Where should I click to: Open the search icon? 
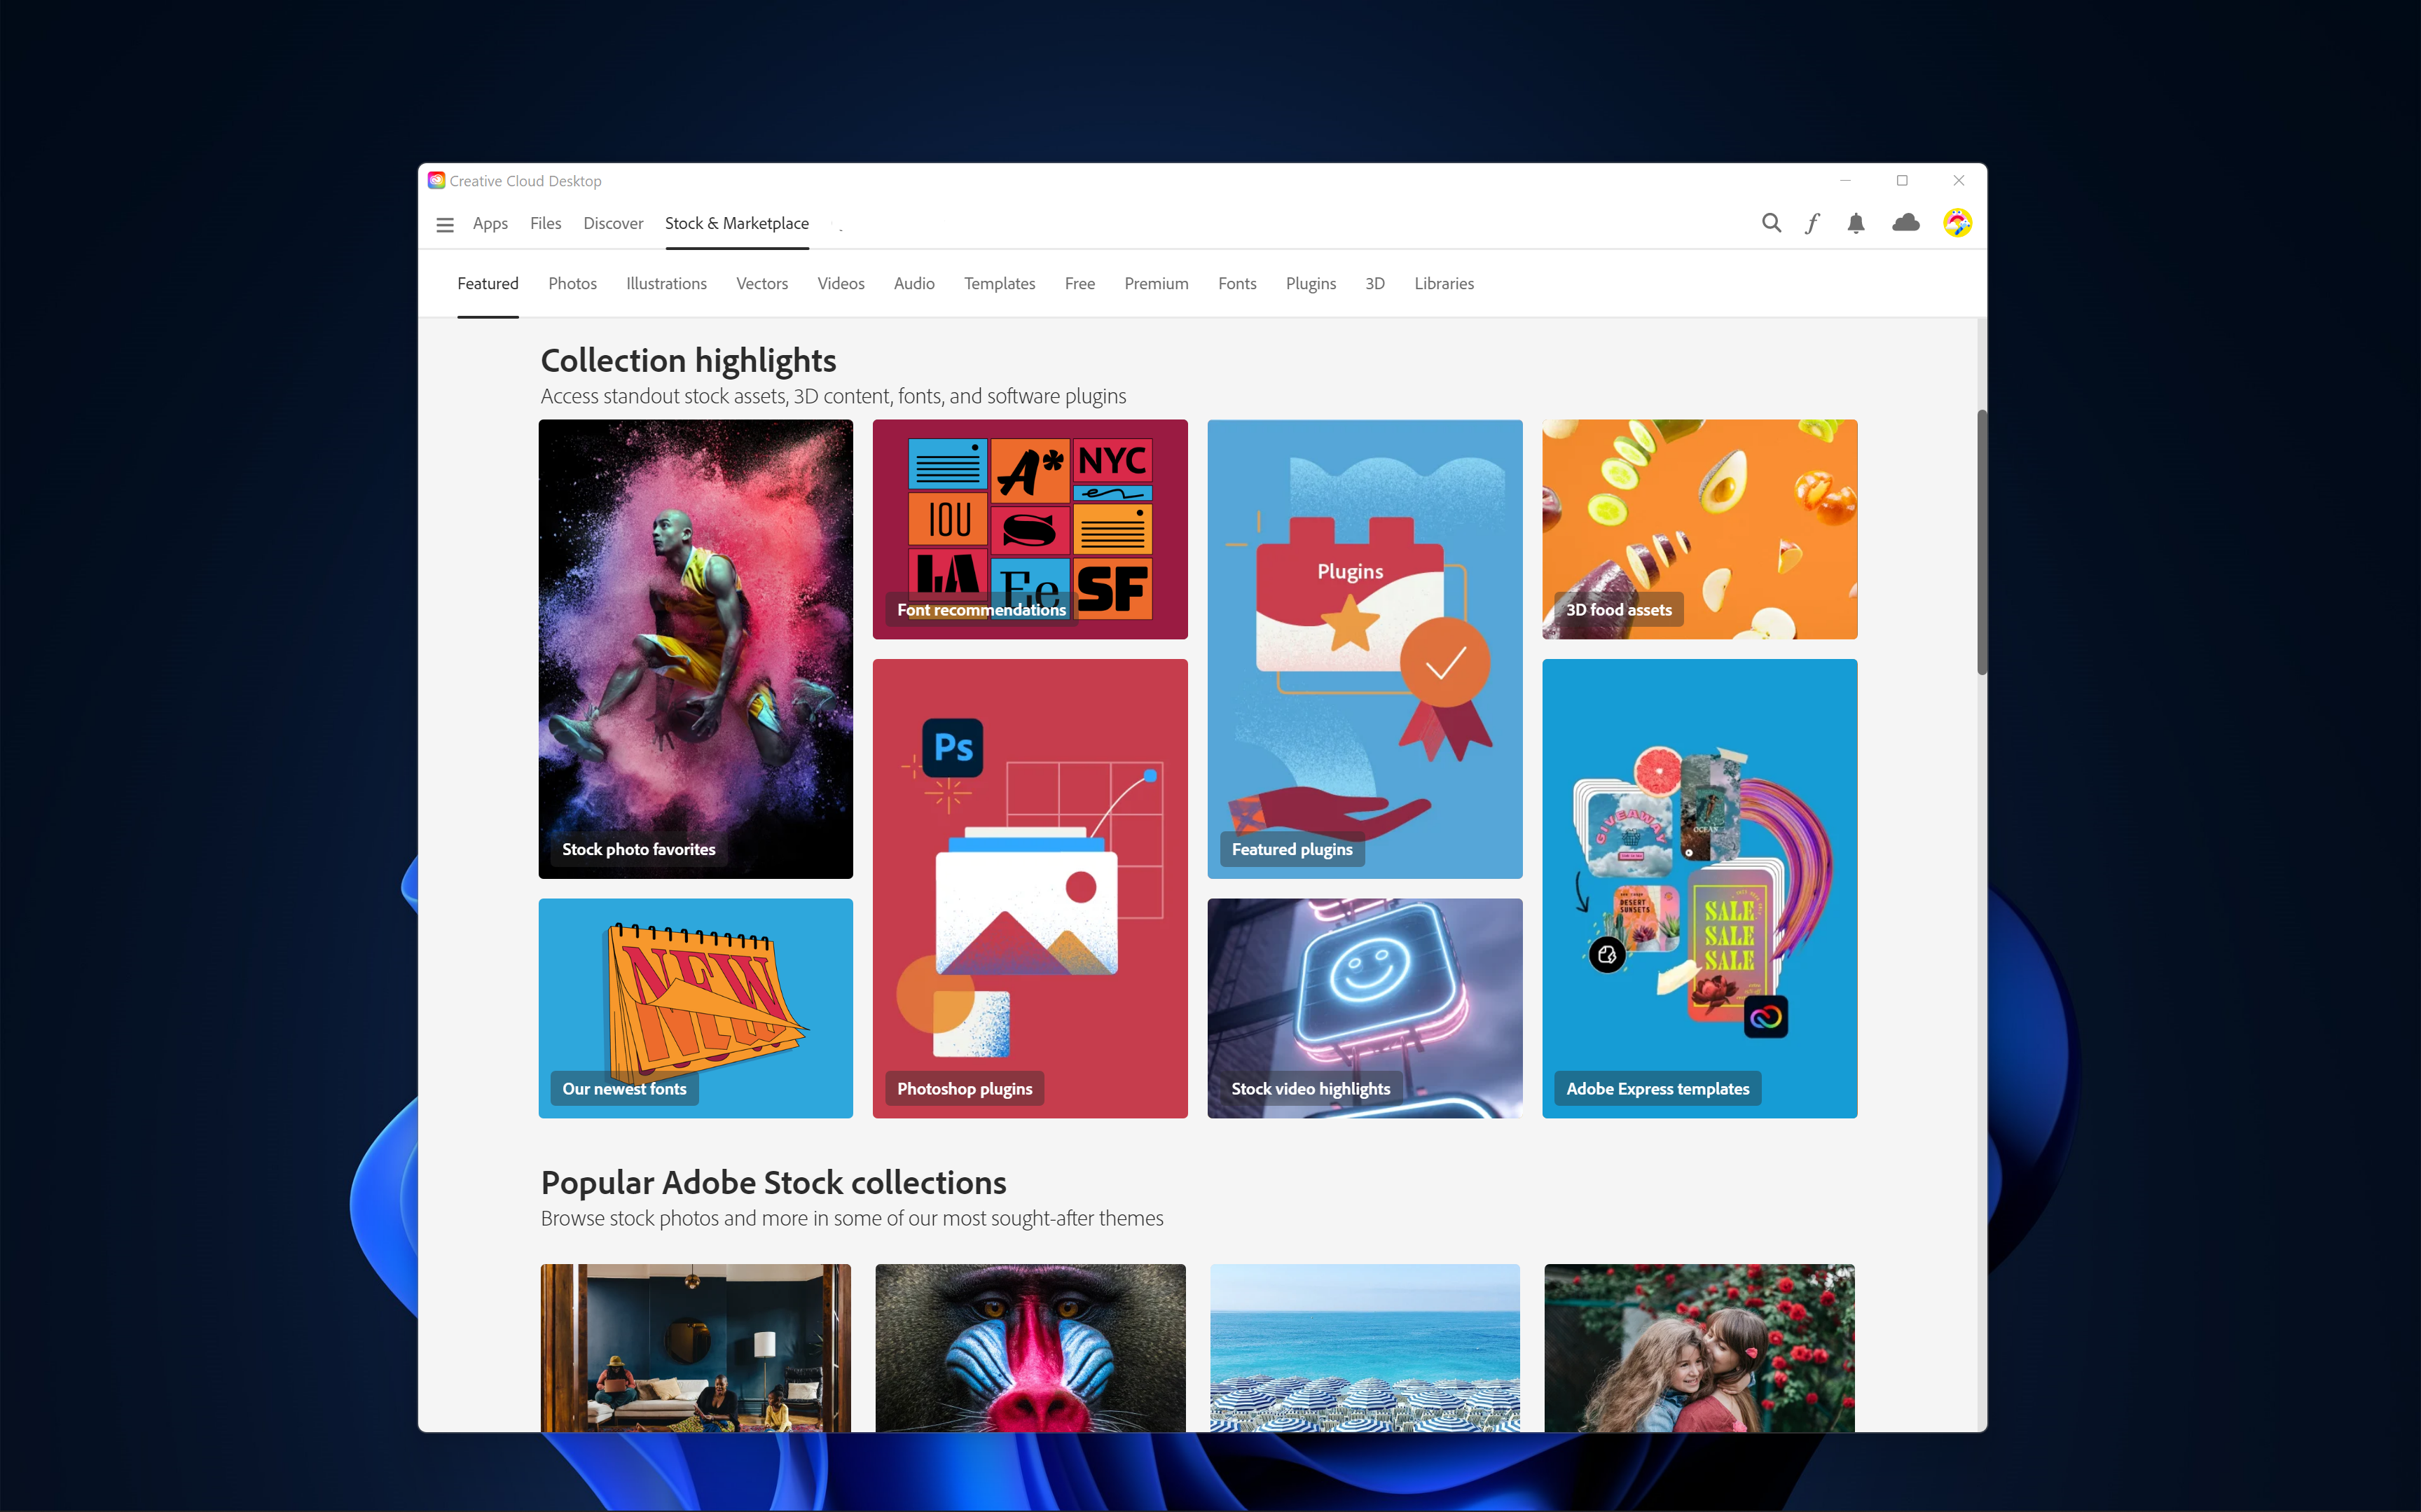pos(1771,223)
